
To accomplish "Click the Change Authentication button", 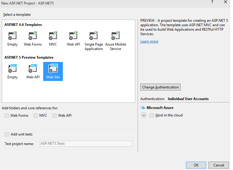I will (160, 87).
